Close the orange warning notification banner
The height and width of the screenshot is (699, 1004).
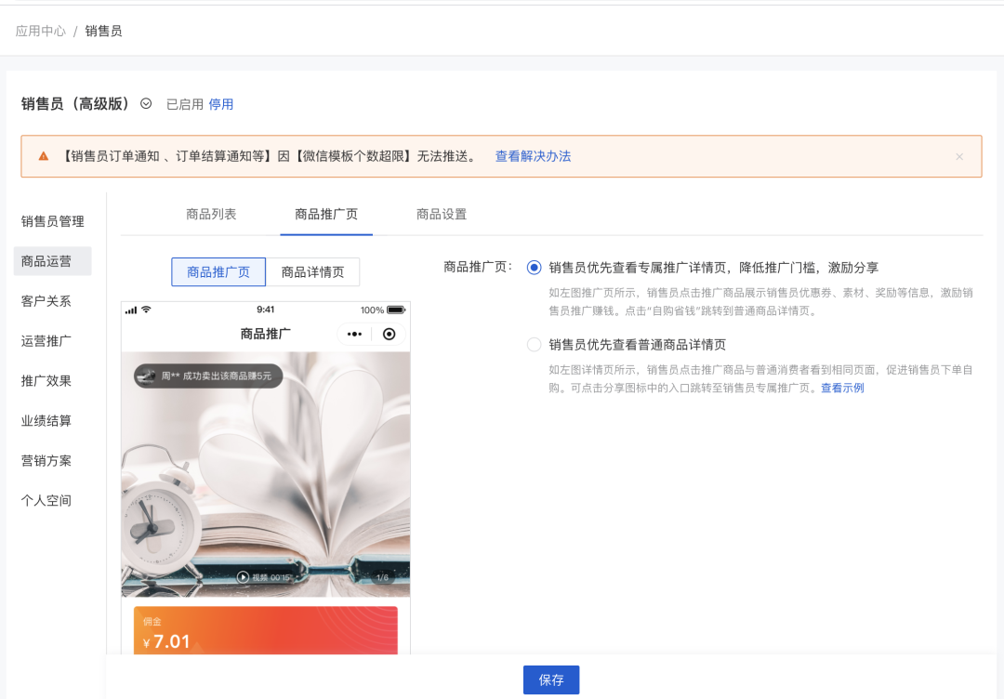pos(959,157)
